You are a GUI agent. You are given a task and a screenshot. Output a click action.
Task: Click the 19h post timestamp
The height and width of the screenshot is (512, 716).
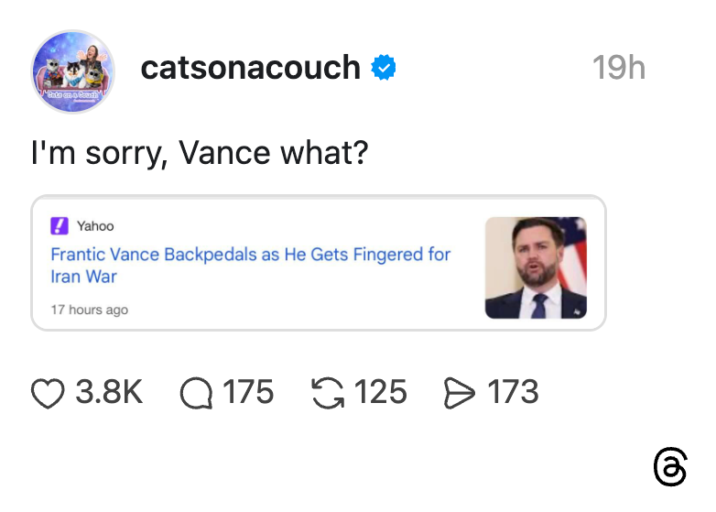[x=618, y=68]
